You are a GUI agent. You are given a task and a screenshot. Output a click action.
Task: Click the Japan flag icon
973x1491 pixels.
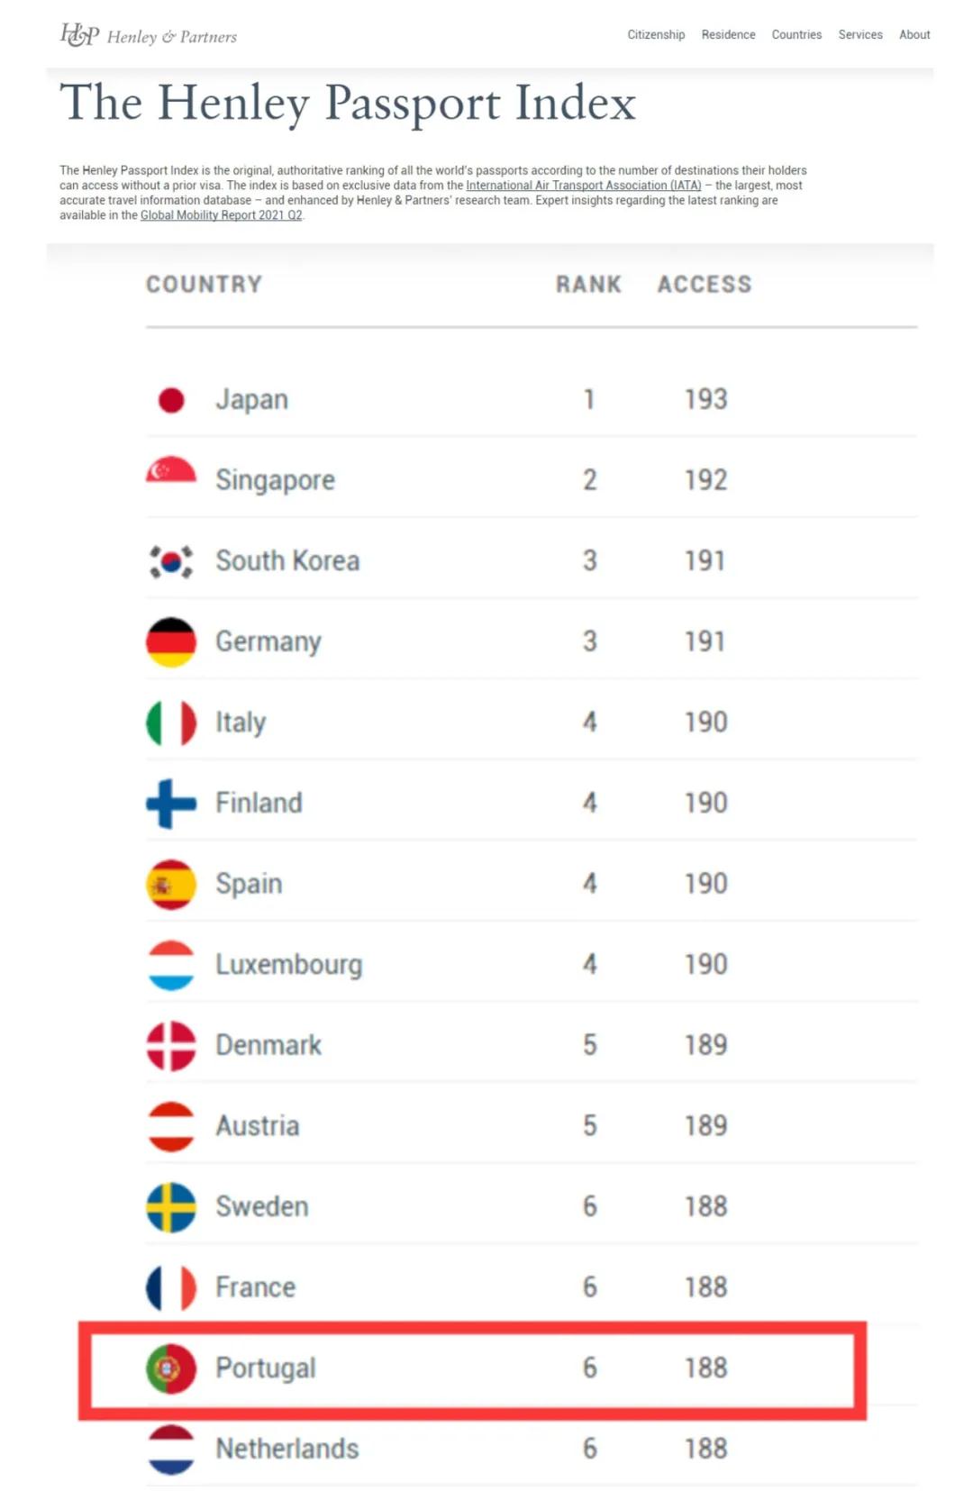tap(171, 399)
